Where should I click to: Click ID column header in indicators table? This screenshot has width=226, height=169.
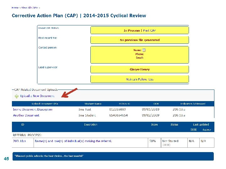pos(23,125)
